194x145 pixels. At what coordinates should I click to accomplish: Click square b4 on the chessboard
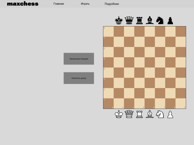[x=119, y=73]
